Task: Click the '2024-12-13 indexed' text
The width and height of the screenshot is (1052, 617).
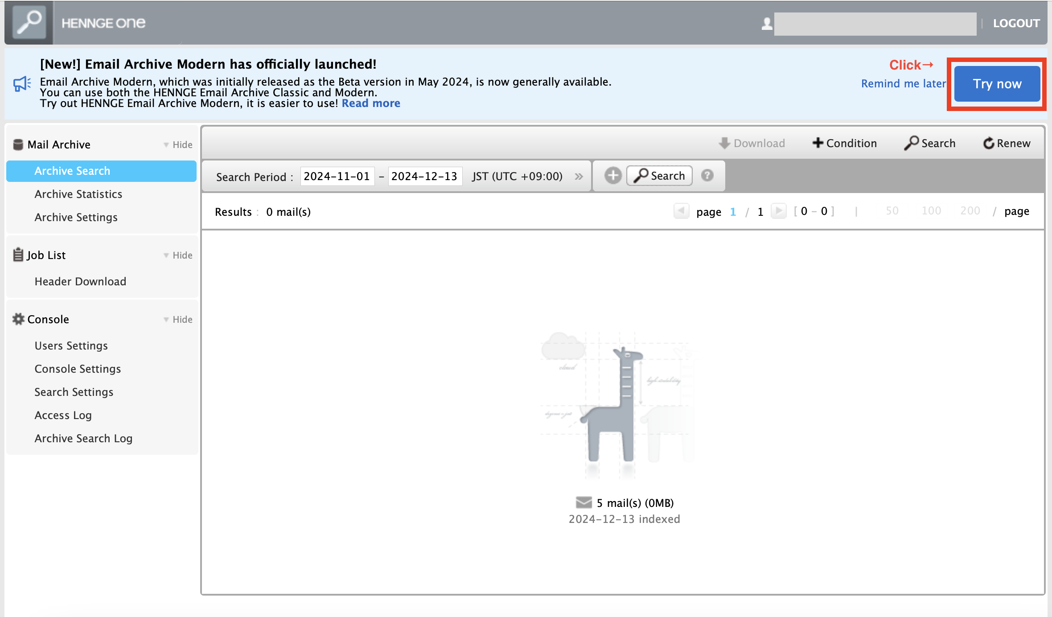Action: [x=624, y=519]
